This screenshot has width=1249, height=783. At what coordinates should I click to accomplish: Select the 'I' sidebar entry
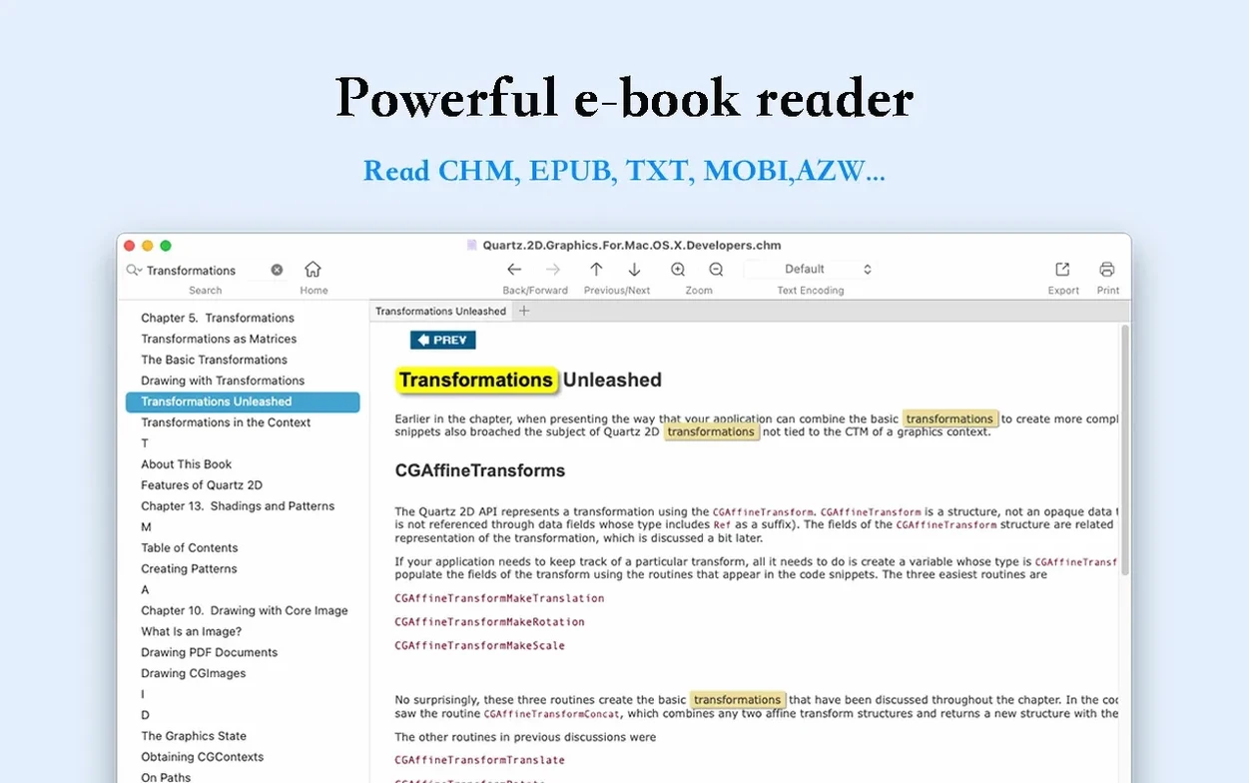tap(143, 695)
